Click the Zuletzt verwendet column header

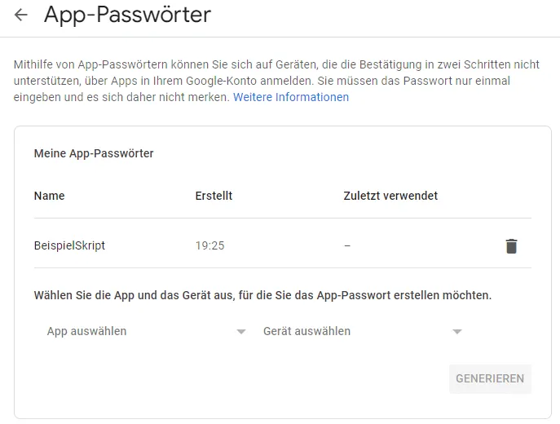coord(390,196)
